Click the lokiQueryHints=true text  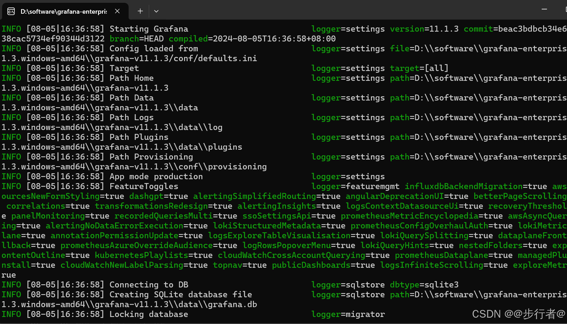pyautogui.click(x=407, y=245)
